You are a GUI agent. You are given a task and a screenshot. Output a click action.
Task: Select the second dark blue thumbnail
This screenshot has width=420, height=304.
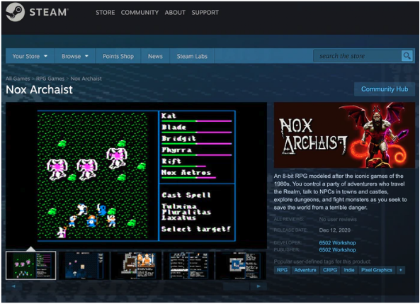click(x=84, y=266)
